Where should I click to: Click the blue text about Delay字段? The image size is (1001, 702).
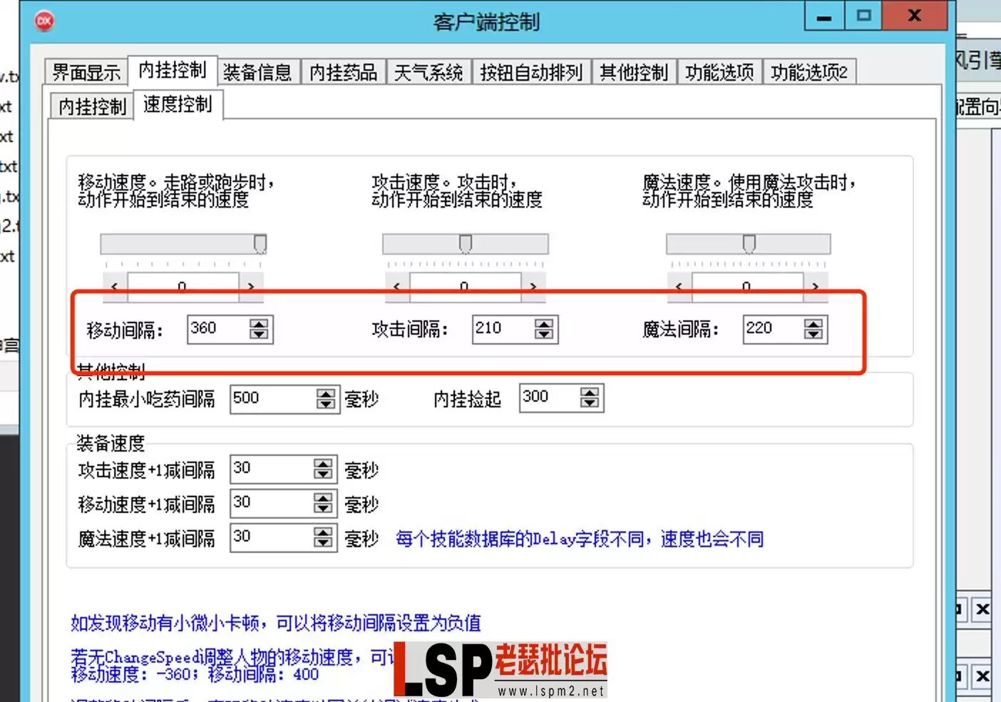[x=580, y=539]
